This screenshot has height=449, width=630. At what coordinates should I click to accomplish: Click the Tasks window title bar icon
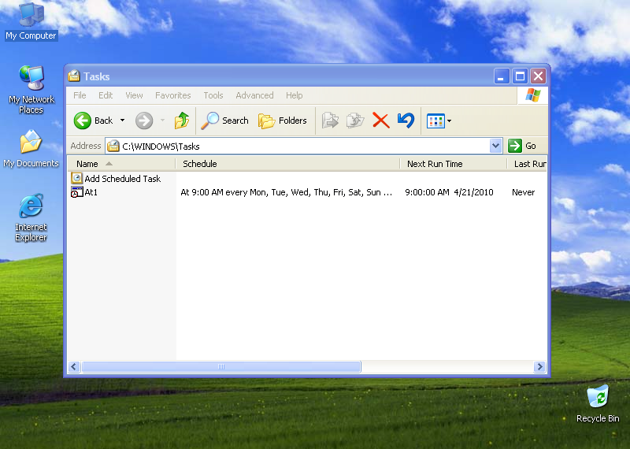(74, 76)
